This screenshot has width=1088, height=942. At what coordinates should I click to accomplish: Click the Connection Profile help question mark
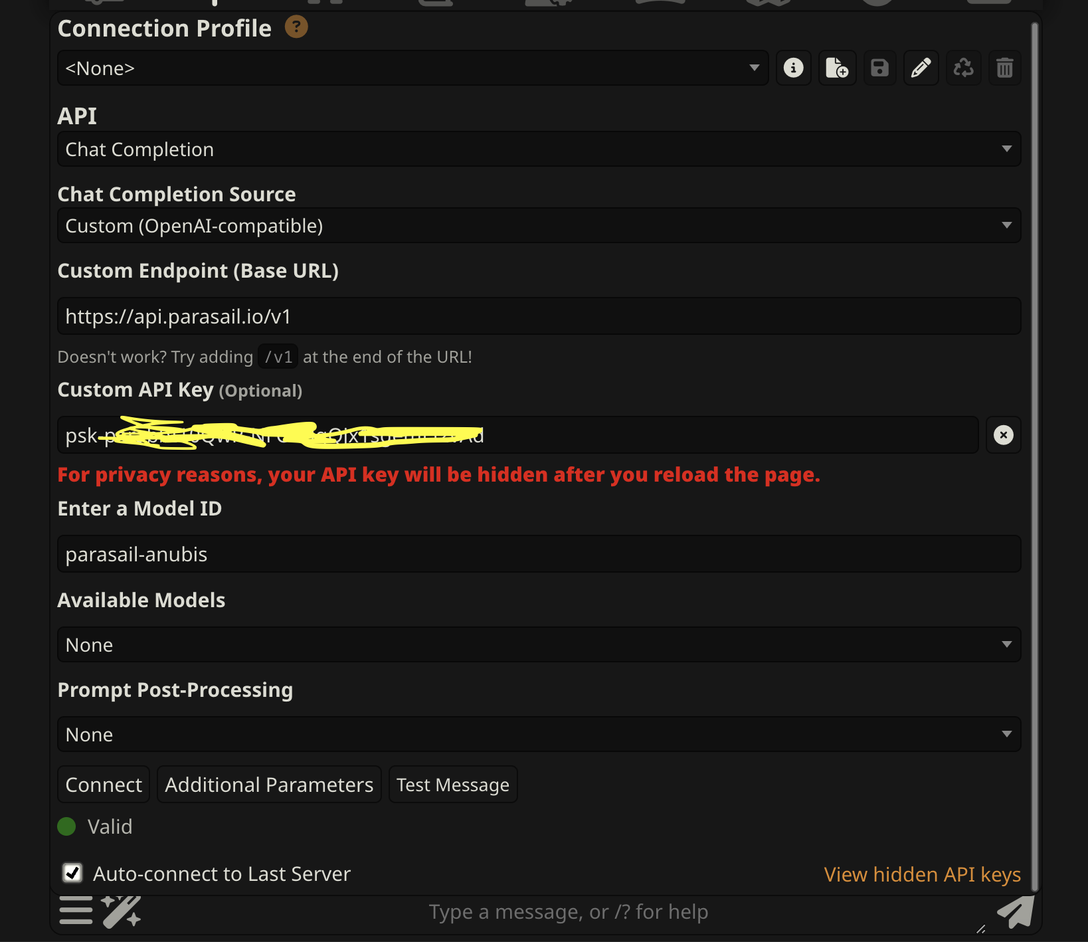[296, 27]
